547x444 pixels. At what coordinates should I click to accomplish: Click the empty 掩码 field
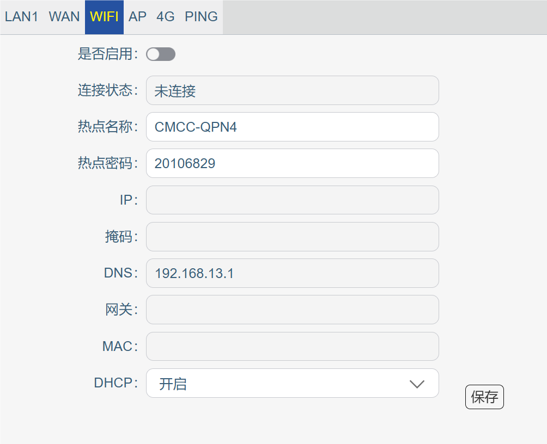(x=293, y=237)
